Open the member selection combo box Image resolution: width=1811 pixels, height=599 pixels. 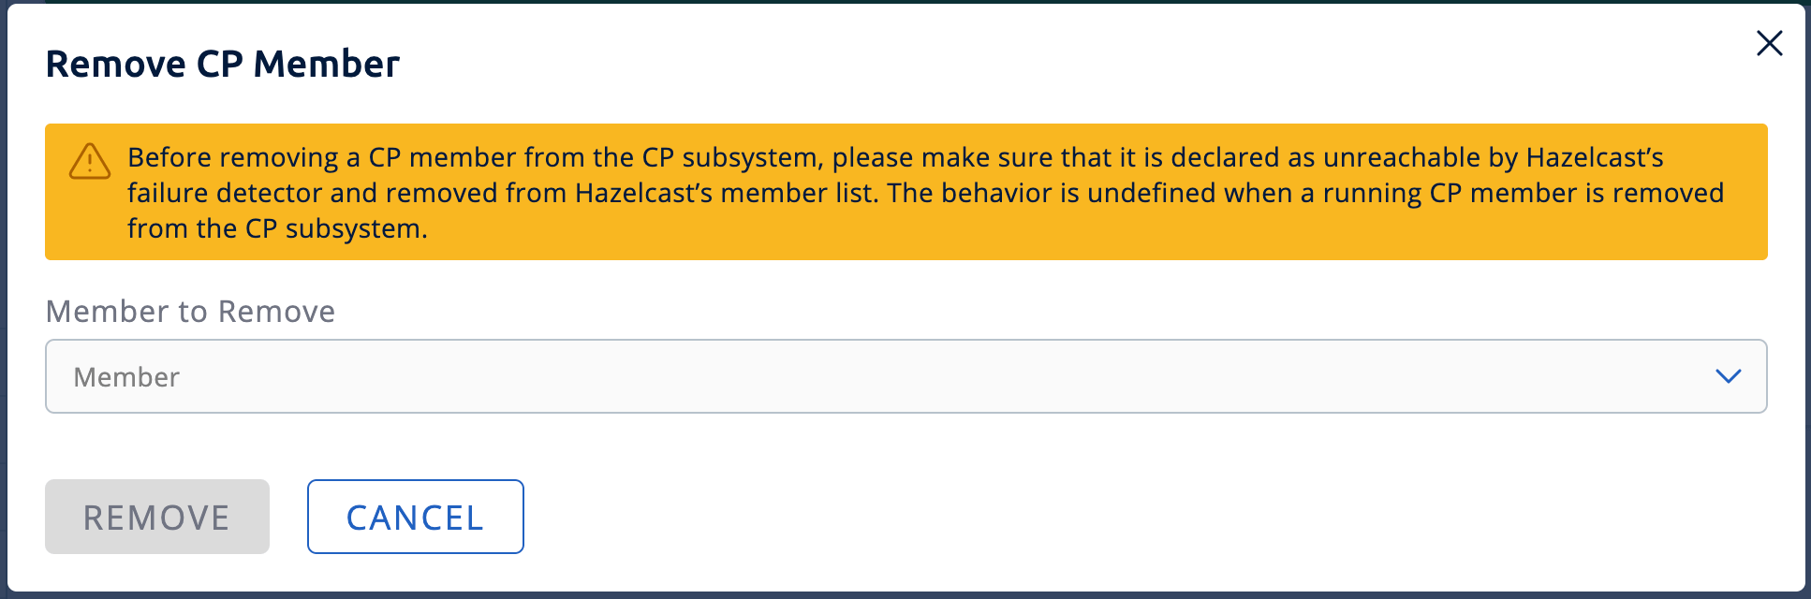(x=899, y=376)
